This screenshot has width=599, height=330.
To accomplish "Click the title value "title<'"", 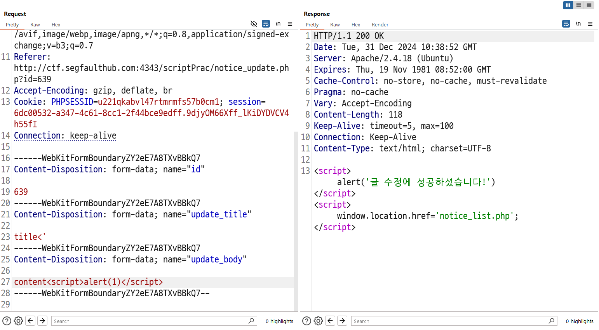I will 30,237.
